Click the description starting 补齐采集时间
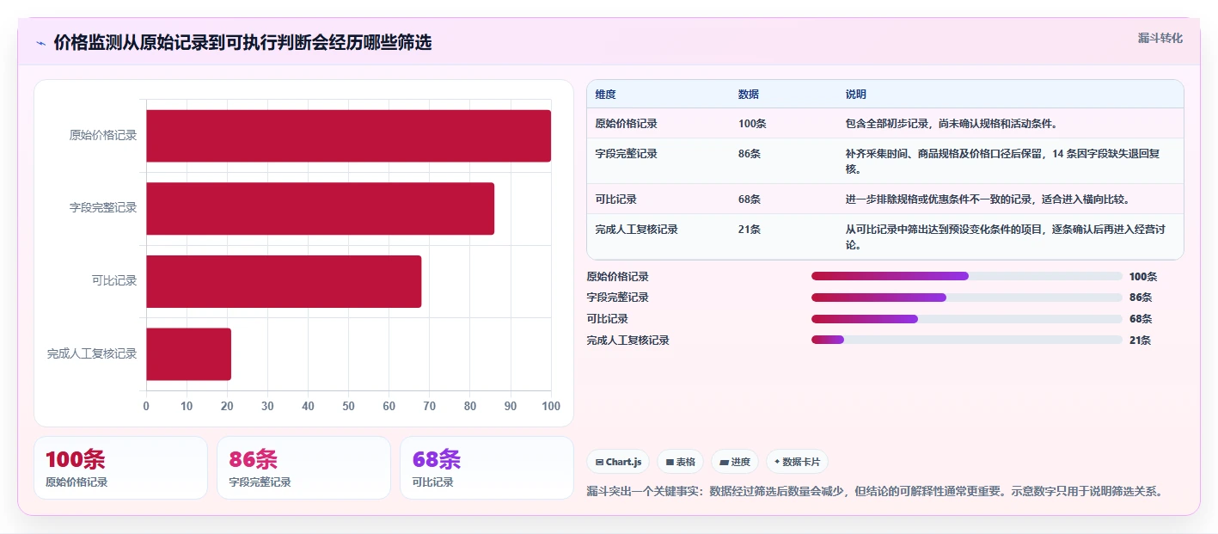The image size is (1218, 534). click(x=1003, y=161)
